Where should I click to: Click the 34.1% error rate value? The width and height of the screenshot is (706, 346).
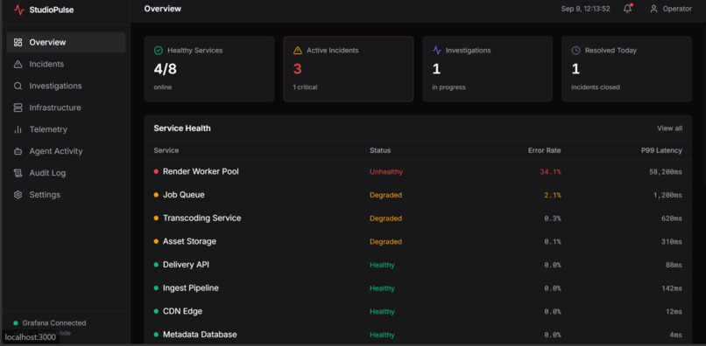point(550,171)
